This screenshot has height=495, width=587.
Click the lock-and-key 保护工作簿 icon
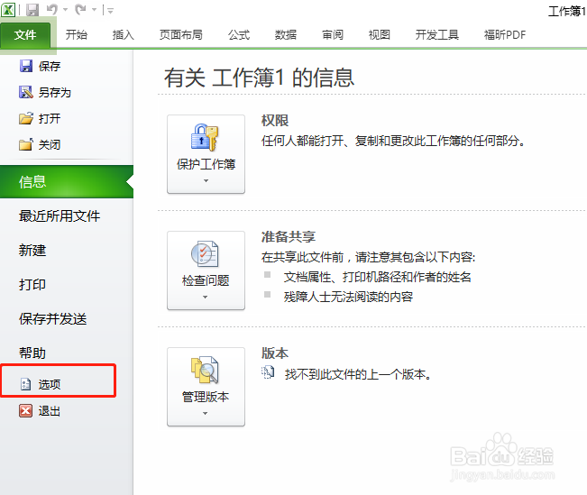(205, 137)
